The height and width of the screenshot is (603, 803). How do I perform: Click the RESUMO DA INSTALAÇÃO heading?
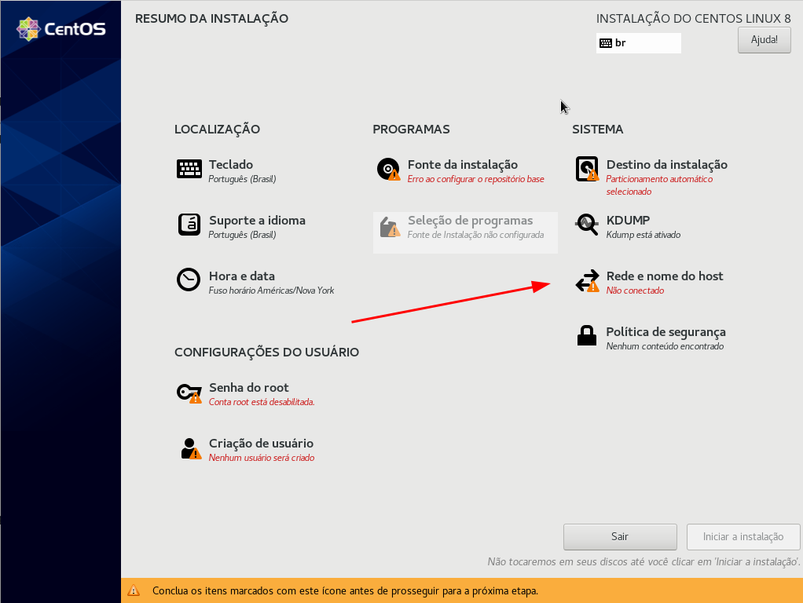click(211, 18)
